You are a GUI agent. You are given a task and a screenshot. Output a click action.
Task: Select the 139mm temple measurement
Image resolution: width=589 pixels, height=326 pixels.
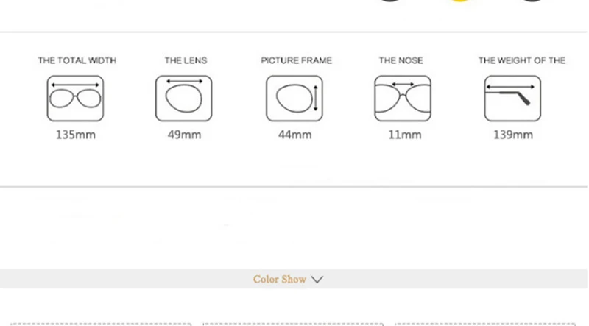513,135
